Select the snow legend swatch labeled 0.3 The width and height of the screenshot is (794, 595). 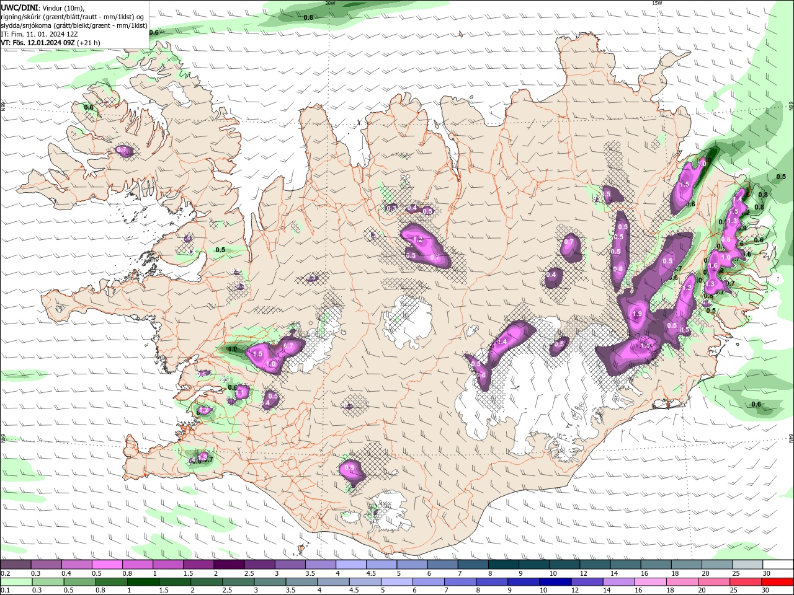tap(46, 565)
